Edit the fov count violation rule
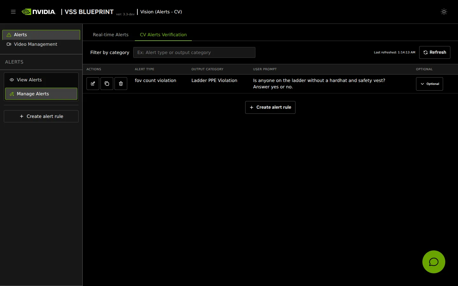This screenshot has height=286, width=458. [93, 84]
